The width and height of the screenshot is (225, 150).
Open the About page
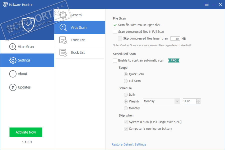tap(27, 74)
